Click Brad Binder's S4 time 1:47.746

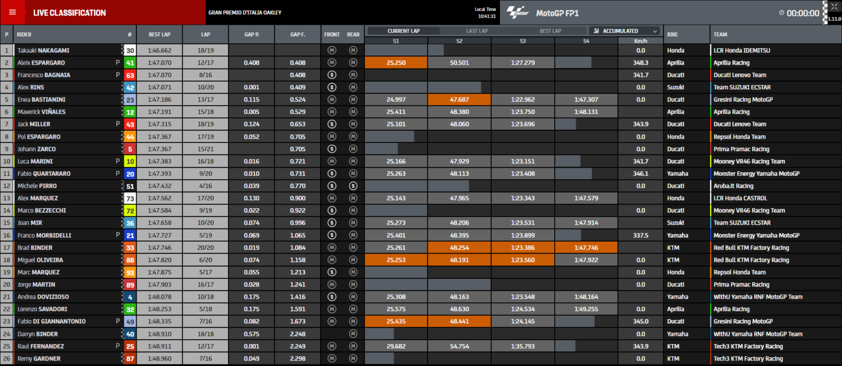point(586,248)
